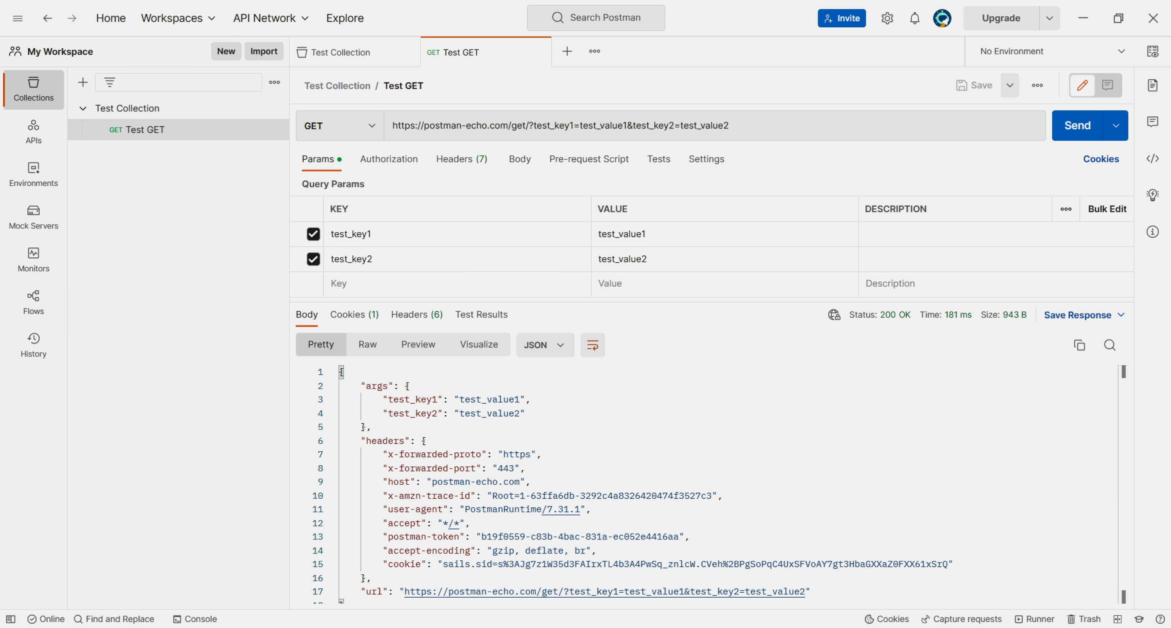This screenshot has height=628, width=1171.
Task: Click the request URL input field
Action: (x=714, y=125)
